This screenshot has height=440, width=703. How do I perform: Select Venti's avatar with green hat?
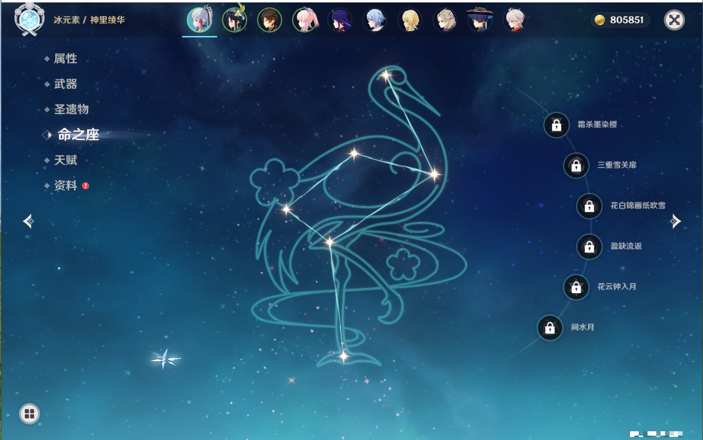[234, 20]
